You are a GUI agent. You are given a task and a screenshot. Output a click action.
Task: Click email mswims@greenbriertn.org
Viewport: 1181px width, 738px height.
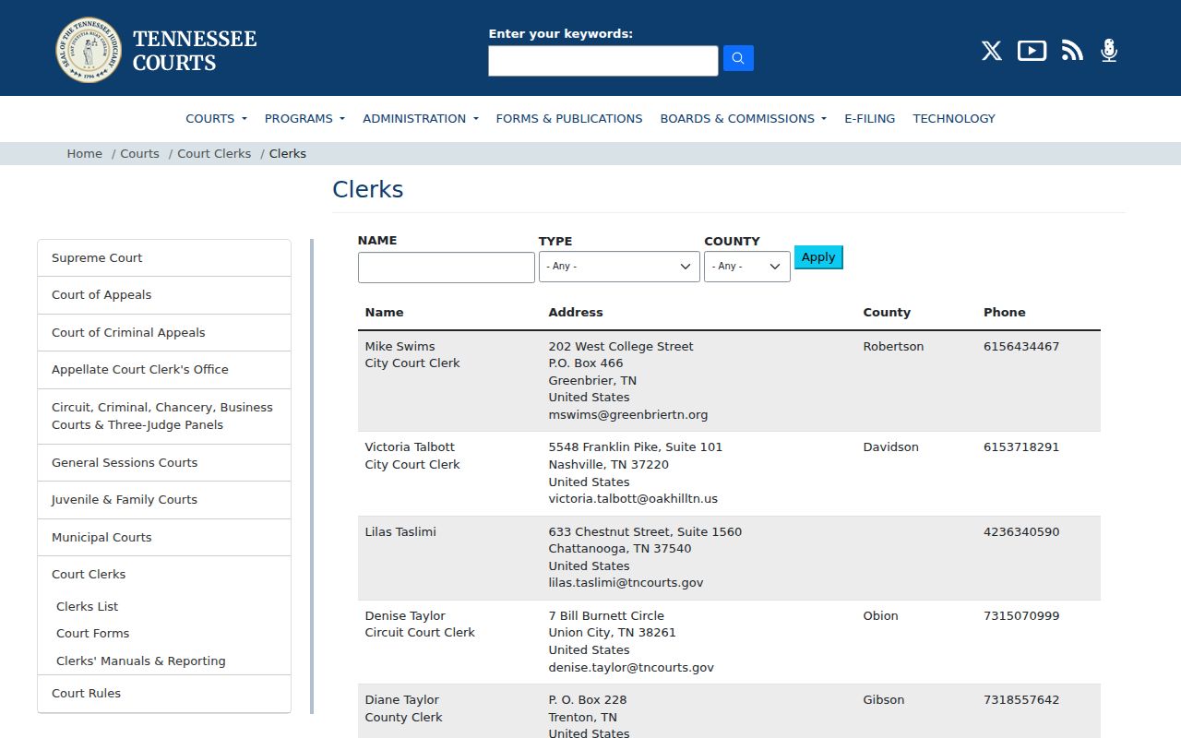[628, 415]
